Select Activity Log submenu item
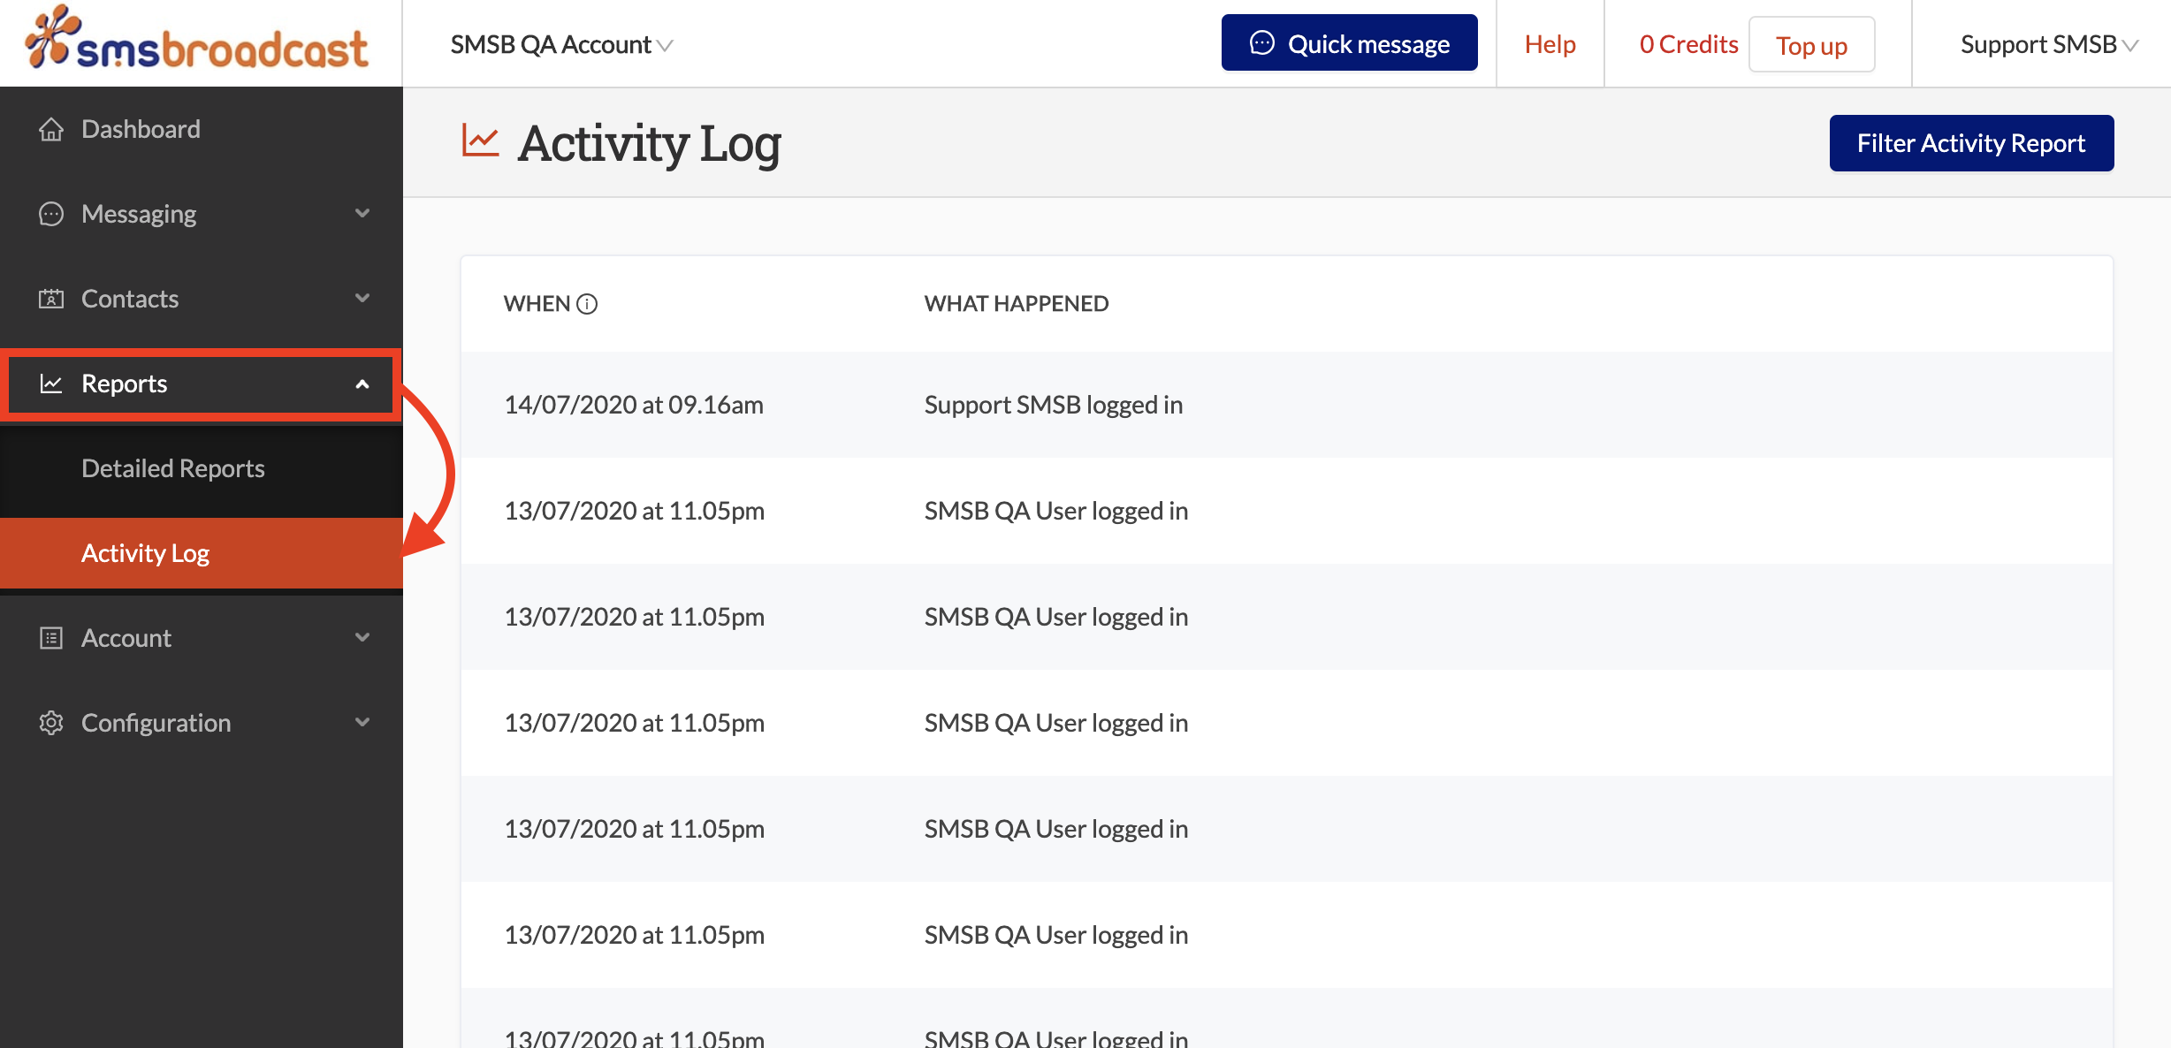Viewport: 2171px width, 1048px height. click(146, 553)
